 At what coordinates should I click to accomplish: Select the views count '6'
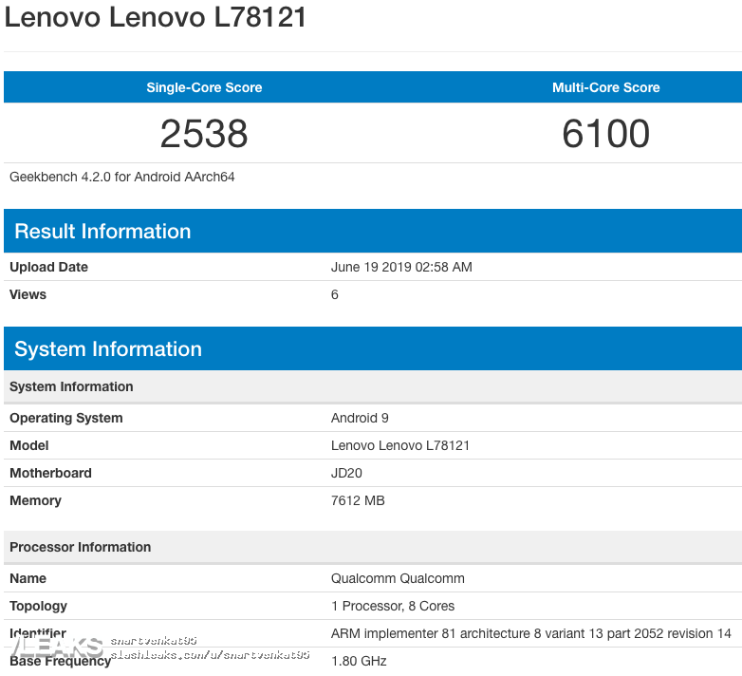(x=335, y=294)
